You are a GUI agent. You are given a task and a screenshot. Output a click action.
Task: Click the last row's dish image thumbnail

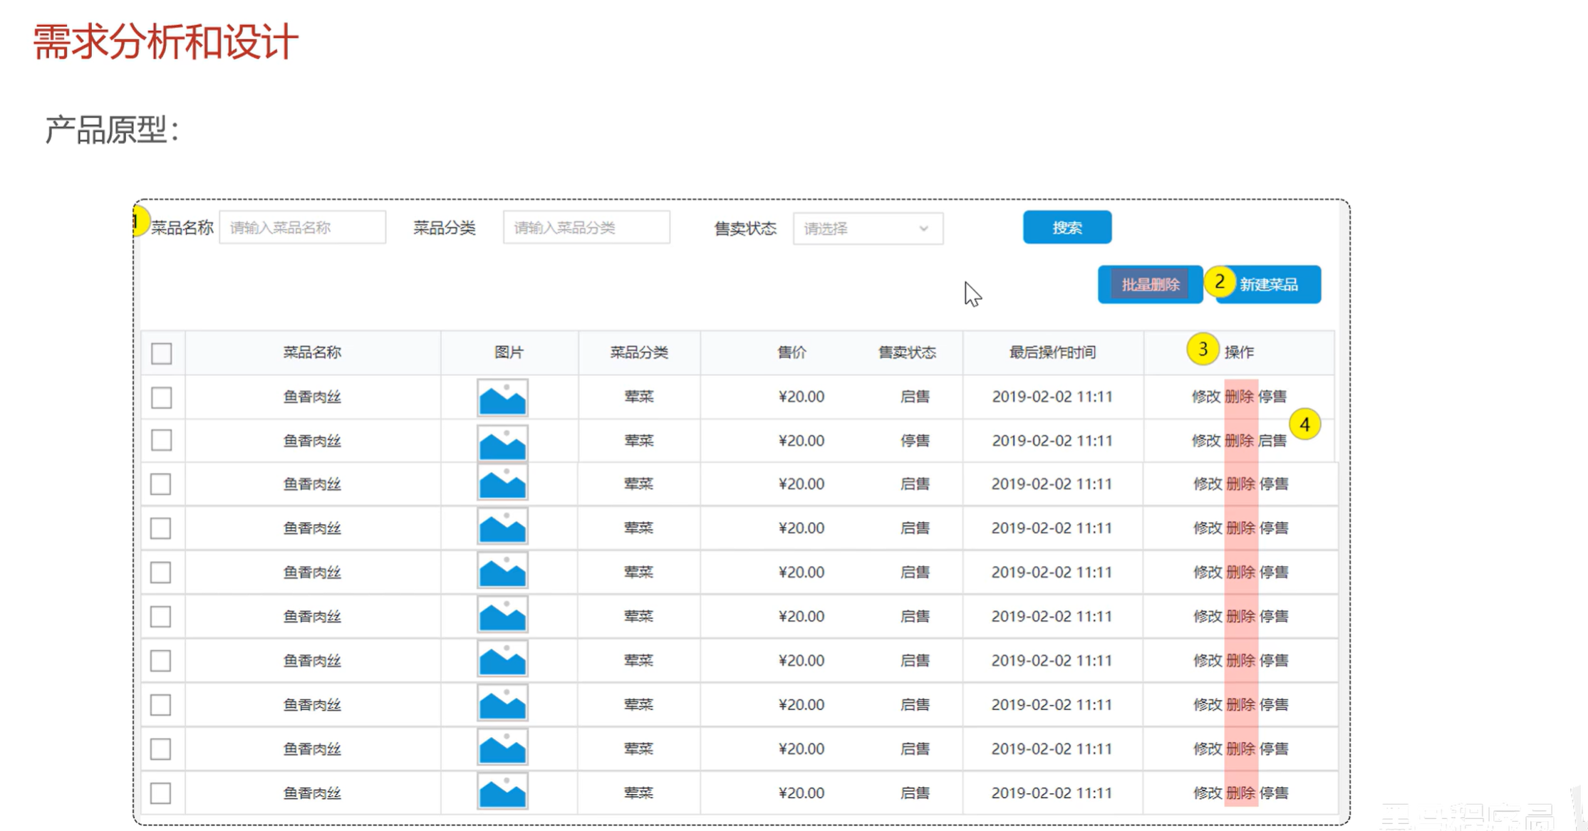point(502,793)
